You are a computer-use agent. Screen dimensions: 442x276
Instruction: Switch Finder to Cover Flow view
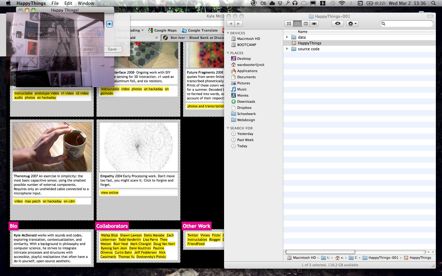click(x=314, y=24)
